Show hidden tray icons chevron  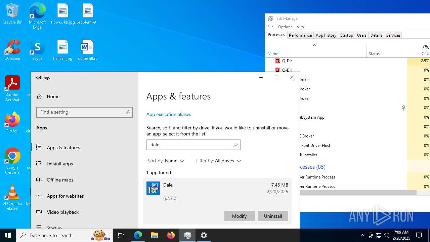point(362,235)
